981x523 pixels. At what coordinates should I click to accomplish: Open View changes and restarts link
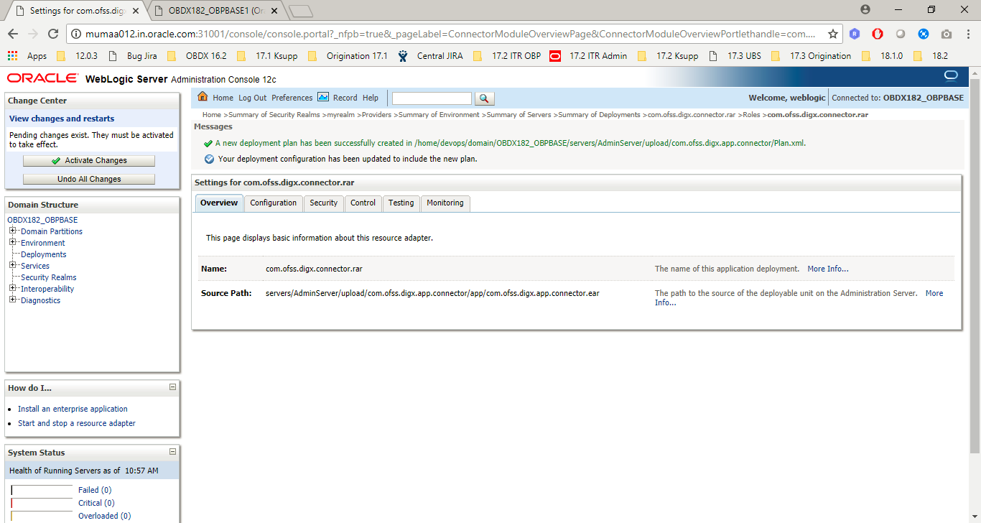[x=62, y=119]
